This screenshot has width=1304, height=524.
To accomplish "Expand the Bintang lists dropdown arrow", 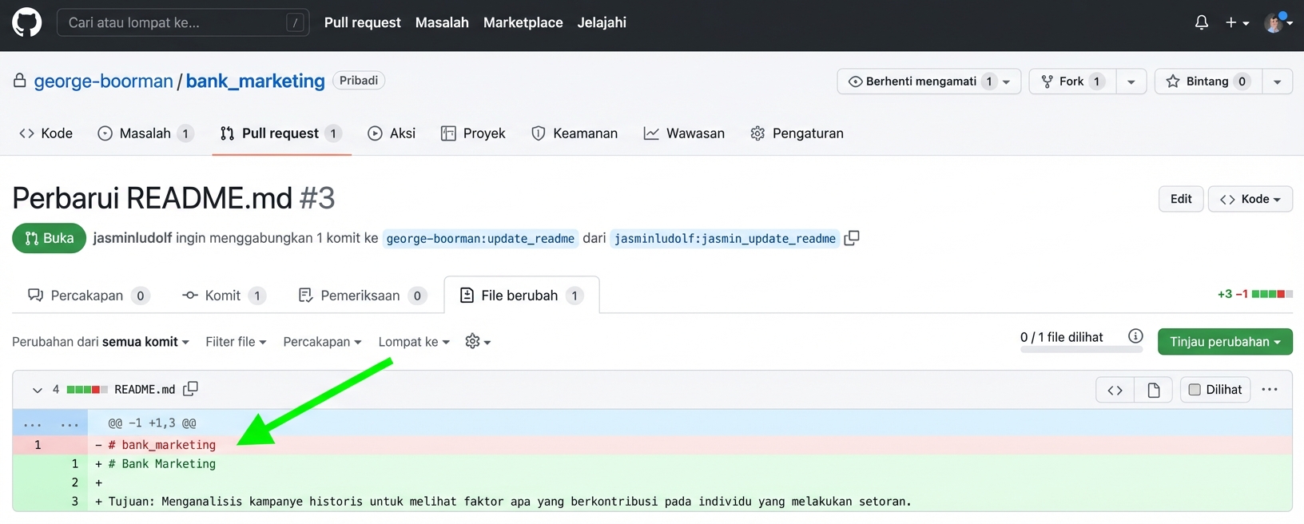I will tap(1278, 81).
